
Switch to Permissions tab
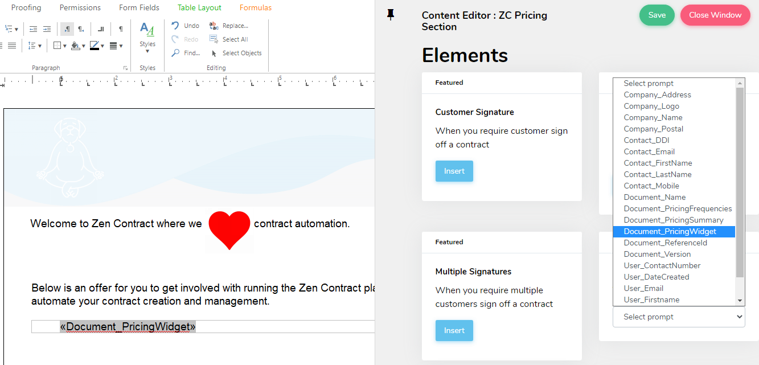[x=80, y=8]
